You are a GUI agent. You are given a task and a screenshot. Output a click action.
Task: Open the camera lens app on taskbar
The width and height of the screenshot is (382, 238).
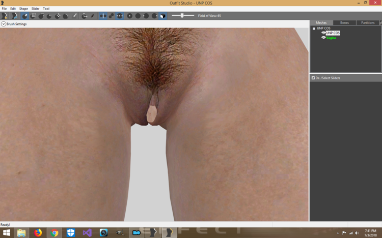click(x=103, y=233)
